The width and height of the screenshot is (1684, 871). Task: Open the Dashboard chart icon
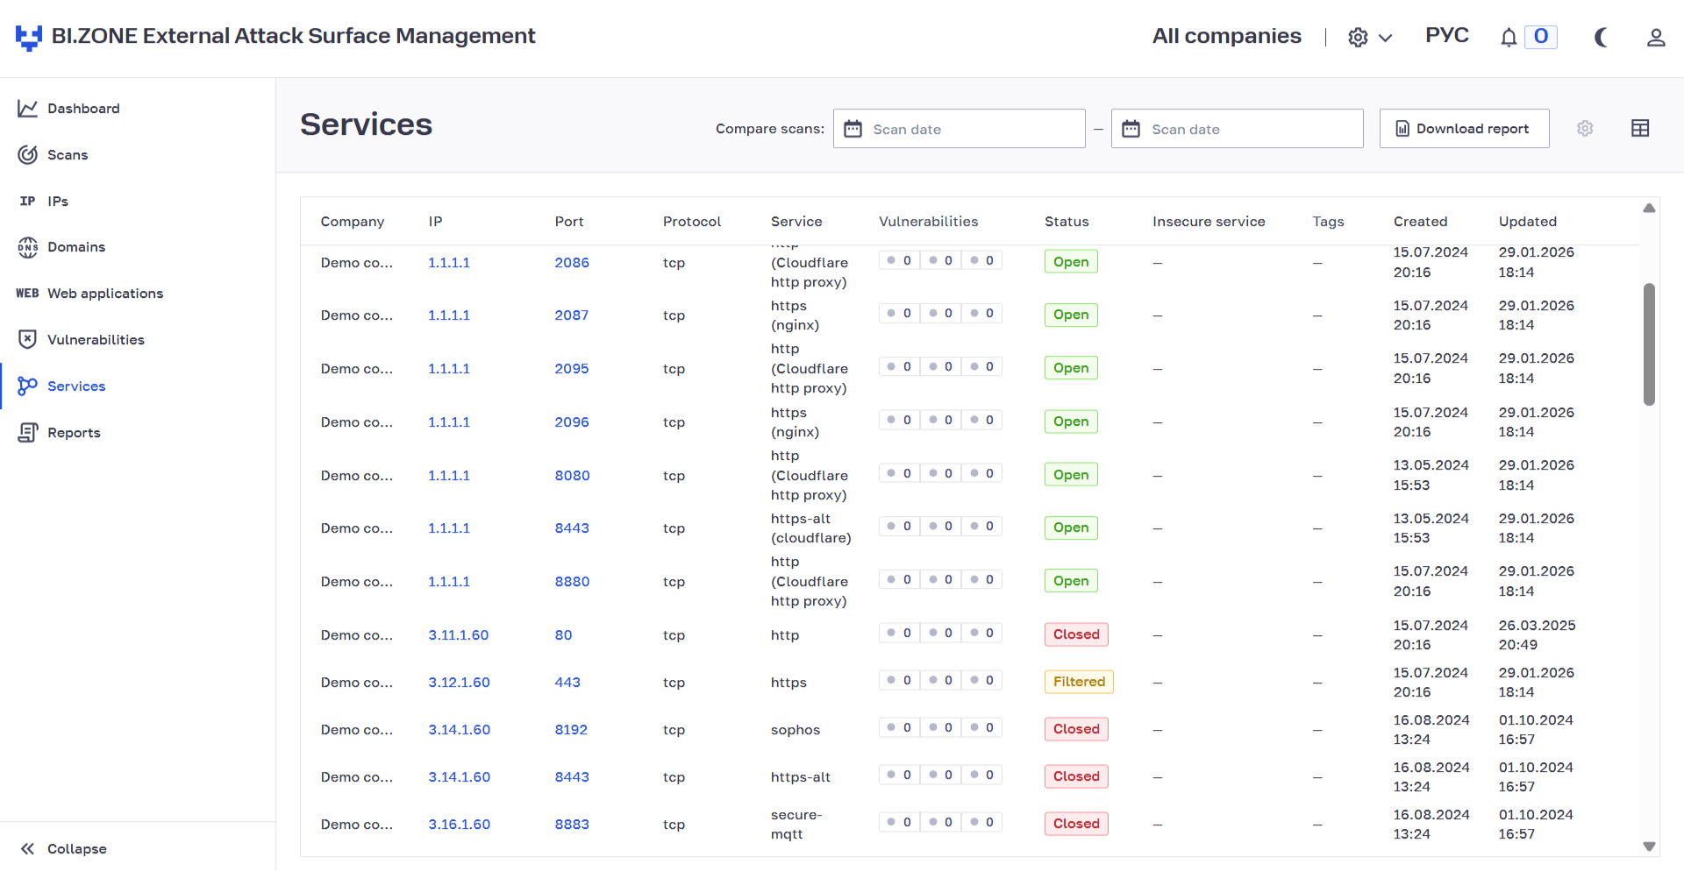tap(27, 109)
